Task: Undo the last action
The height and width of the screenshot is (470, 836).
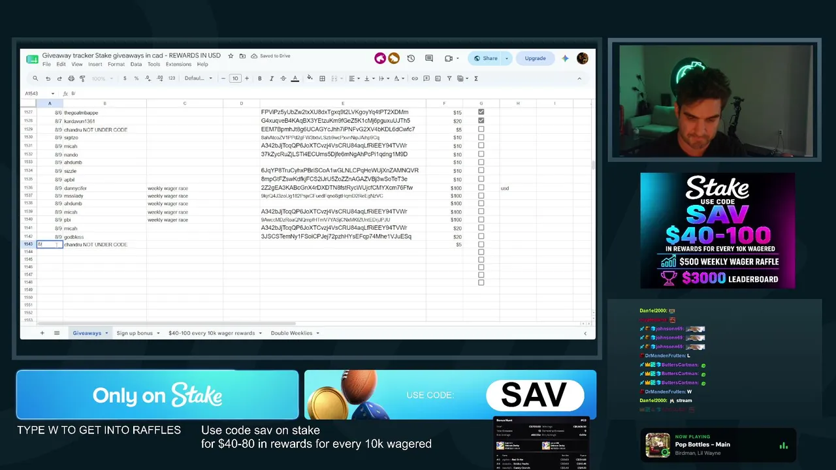Action: pos(48,78)
